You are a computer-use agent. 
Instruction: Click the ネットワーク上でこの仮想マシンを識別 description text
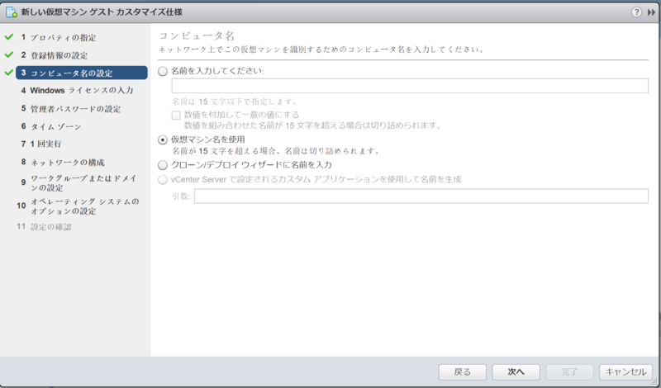[x=321, y=50]
